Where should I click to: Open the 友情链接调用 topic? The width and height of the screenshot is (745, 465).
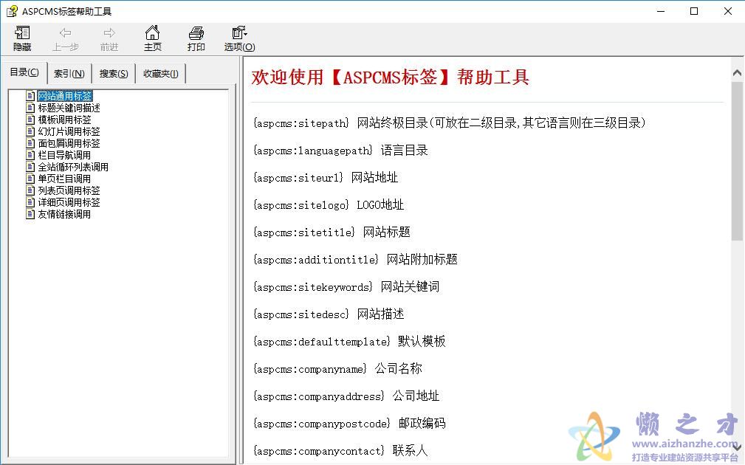pyautogui.click(x=64, y=214)
